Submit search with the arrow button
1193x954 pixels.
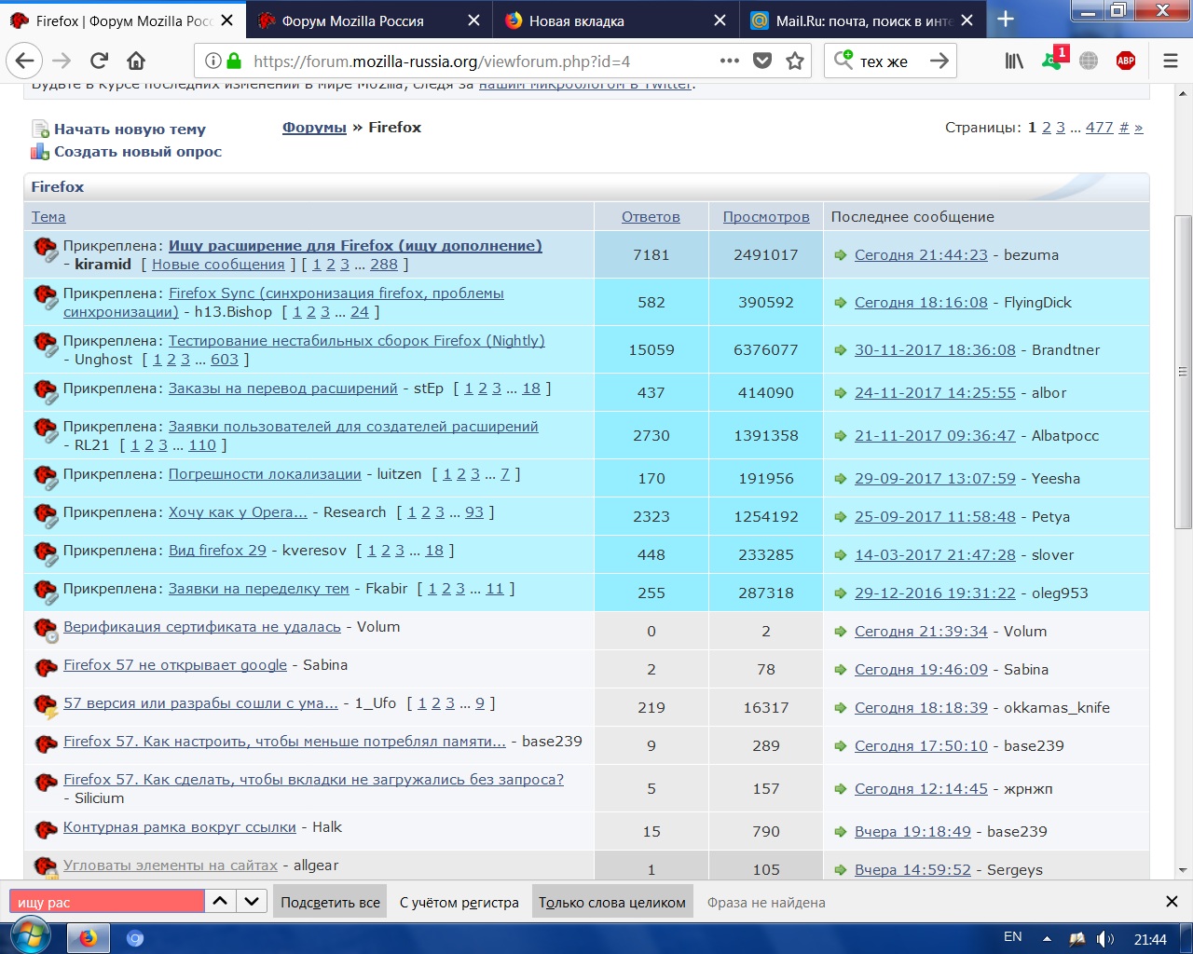coord(939,61)
